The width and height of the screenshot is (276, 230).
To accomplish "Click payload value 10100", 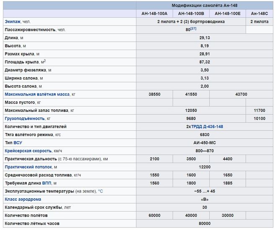I will 259,119.
